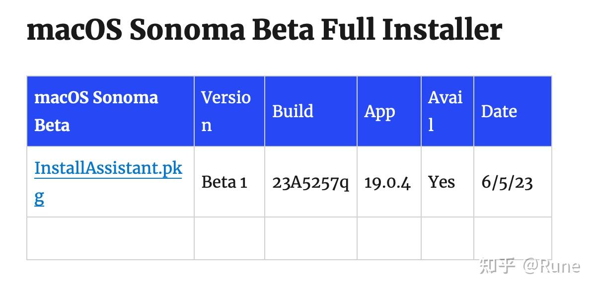The image size is (595, 290).
Task: Click the Beta 1 version cell
Action: point(224,182)
